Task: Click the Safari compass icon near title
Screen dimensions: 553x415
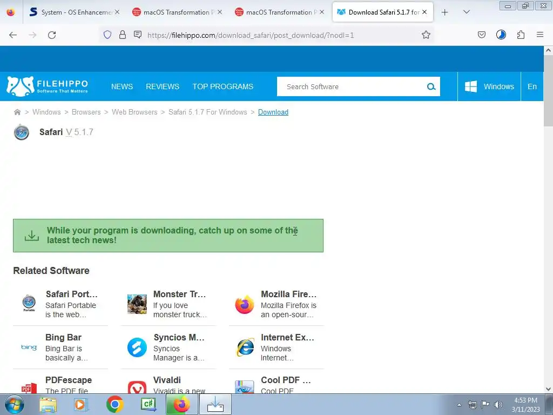Action: coord(22,132)
